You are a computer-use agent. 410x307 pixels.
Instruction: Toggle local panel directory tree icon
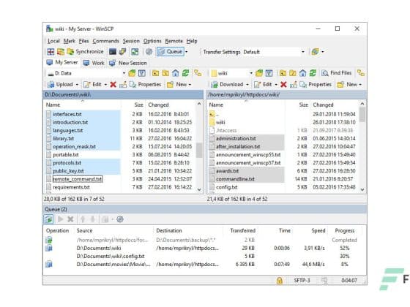198,73
